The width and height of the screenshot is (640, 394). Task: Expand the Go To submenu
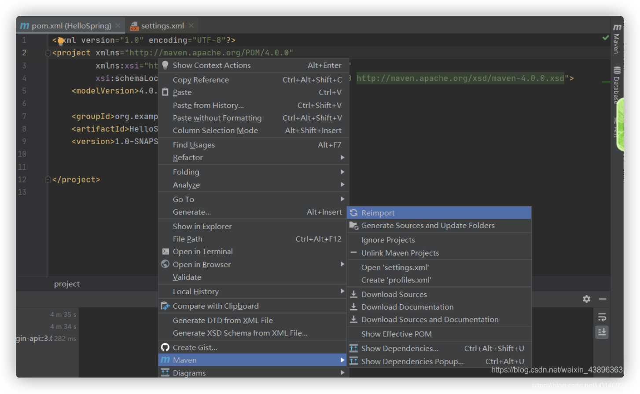tap(254, 199)
